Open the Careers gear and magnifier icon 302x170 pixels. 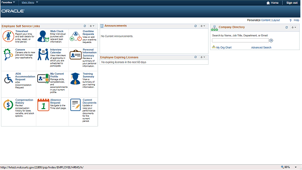pyautogui.click(x=8, y=54)
